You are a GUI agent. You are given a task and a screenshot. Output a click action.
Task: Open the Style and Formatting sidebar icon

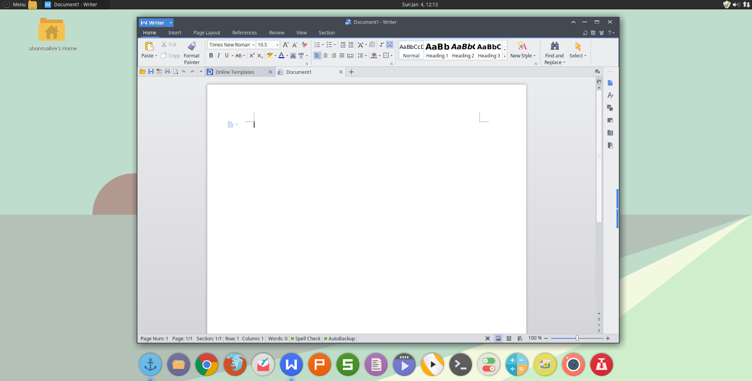pyautogui.click(x=610, y=95)
